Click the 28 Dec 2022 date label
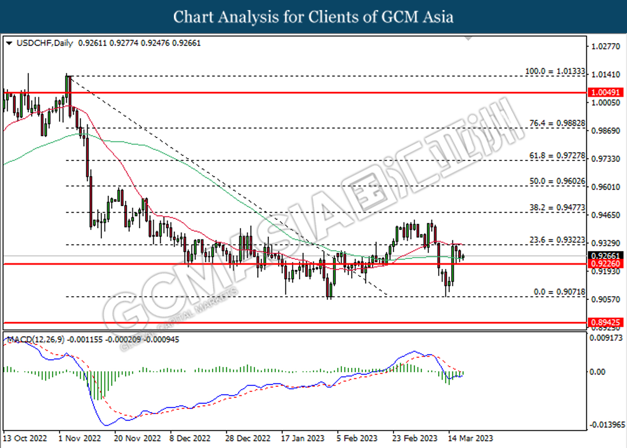This screenshot has width=627, height=448. click(247, 438)
